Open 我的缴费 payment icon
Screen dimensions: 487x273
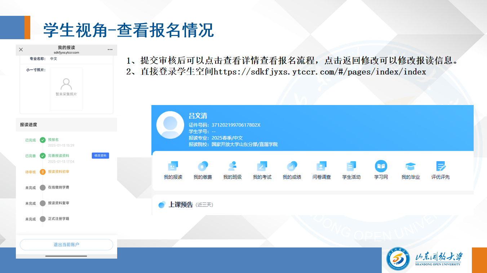pos(203,167)
